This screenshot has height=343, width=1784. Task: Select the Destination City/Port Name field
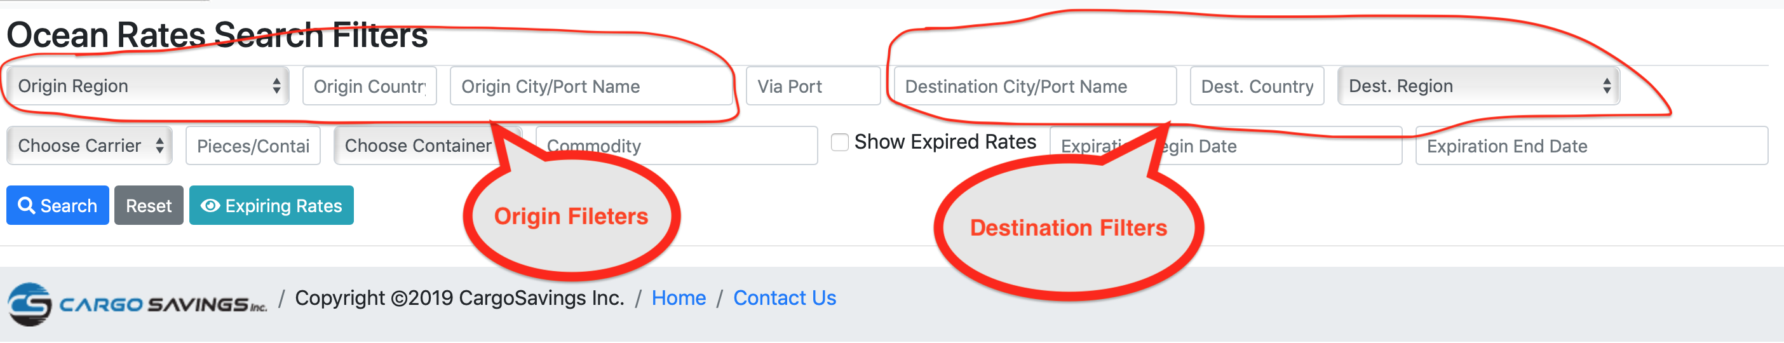pos(1035,86)
